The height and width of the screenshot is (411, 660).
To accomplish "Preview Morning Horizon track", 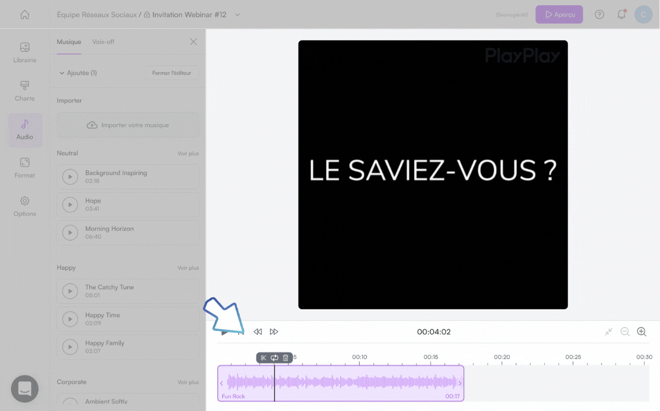I will (x=70, y=233).
